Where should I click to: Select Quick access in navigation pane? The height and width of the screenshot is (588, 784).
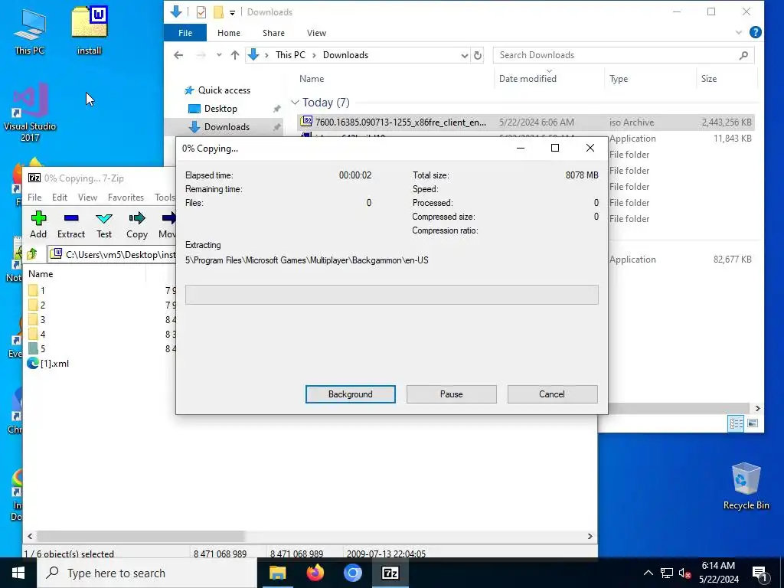click(217, 90)
